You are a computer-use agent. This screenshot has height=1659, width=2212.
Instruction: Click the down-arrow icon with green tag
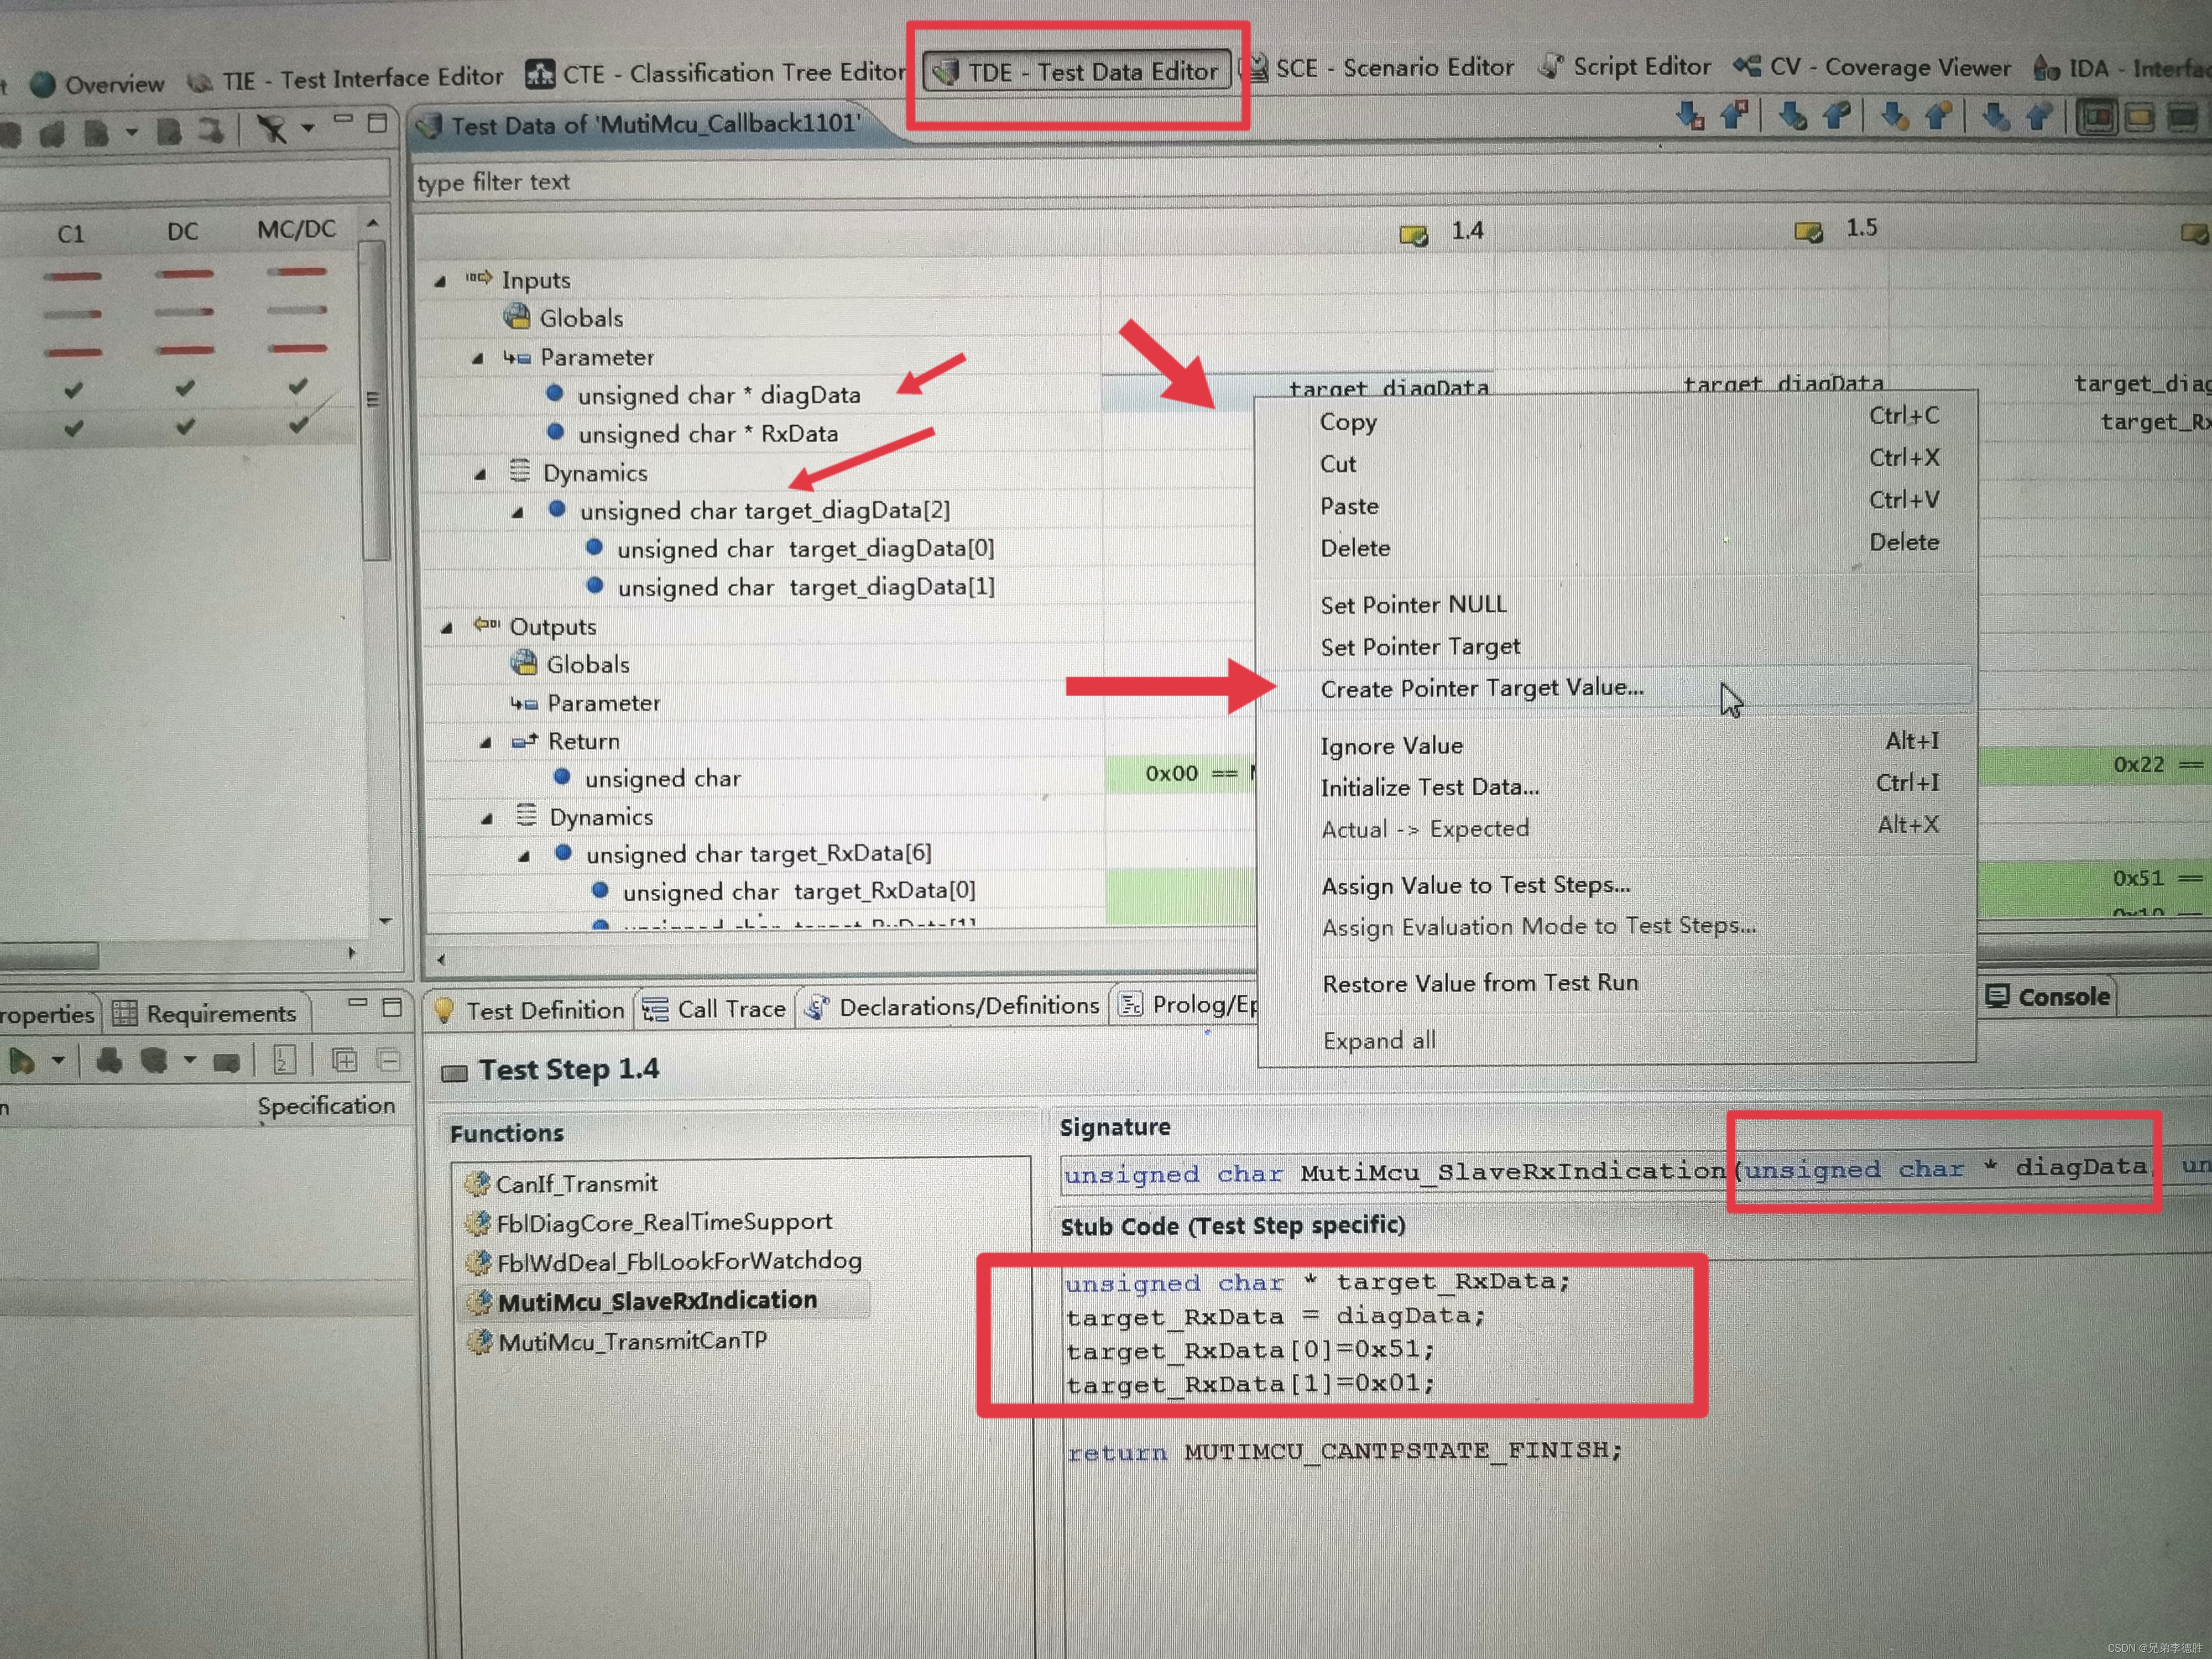(1792, 117)
